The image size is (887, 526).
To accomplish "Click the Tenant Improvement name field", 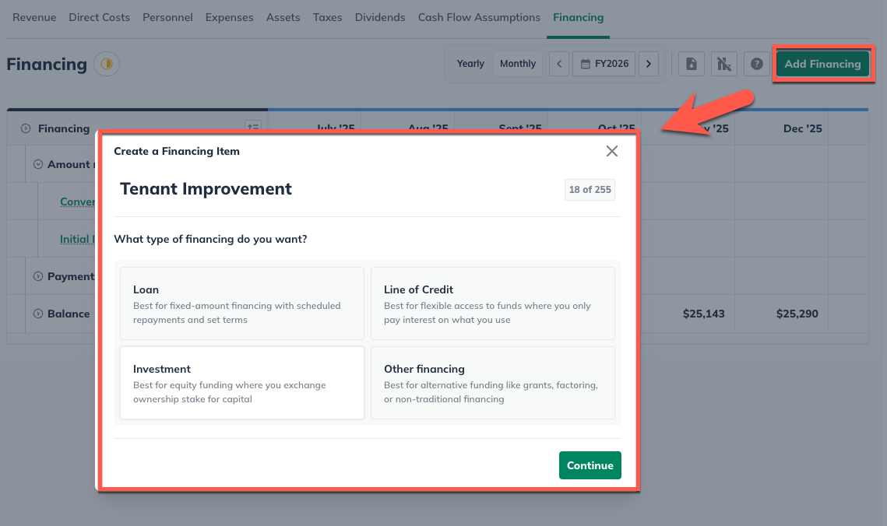I will click(206, 188).
